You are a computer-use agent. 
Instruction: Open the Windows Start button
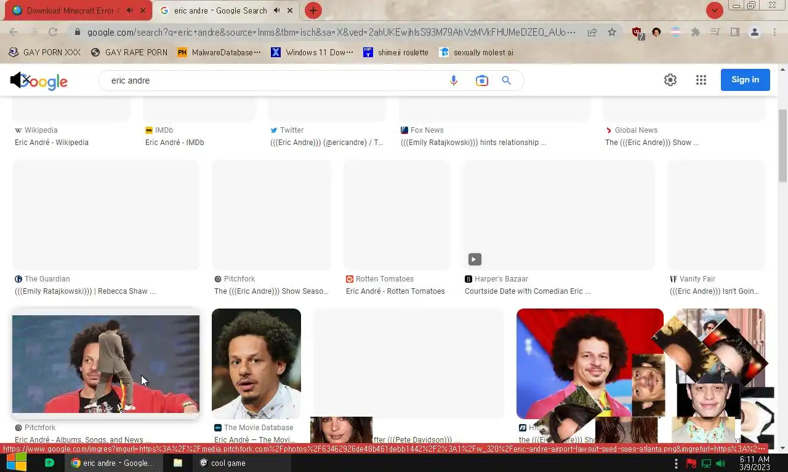17,463
